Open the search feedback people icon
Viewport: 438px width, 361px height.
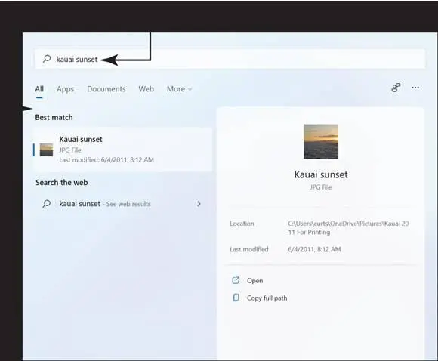396,88
